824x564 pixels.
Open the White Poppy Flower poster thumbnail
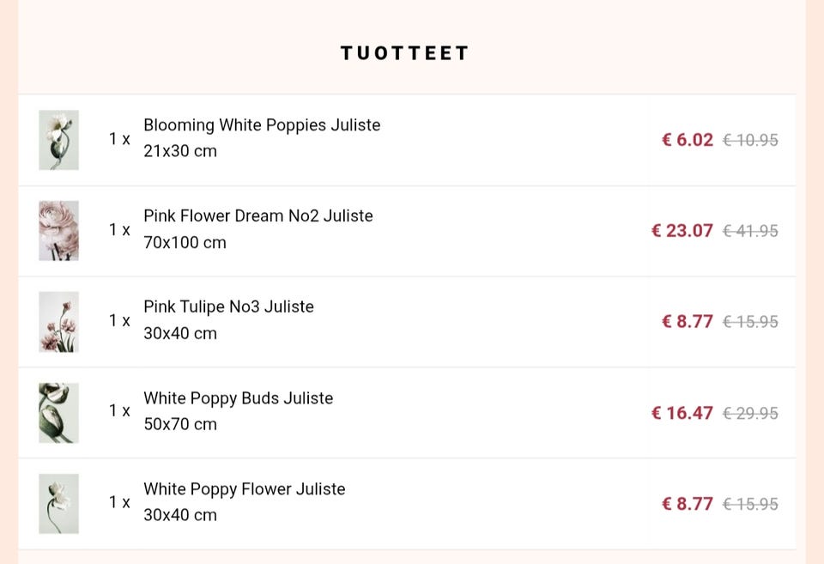pyautogui.click(x=58, y=504)
